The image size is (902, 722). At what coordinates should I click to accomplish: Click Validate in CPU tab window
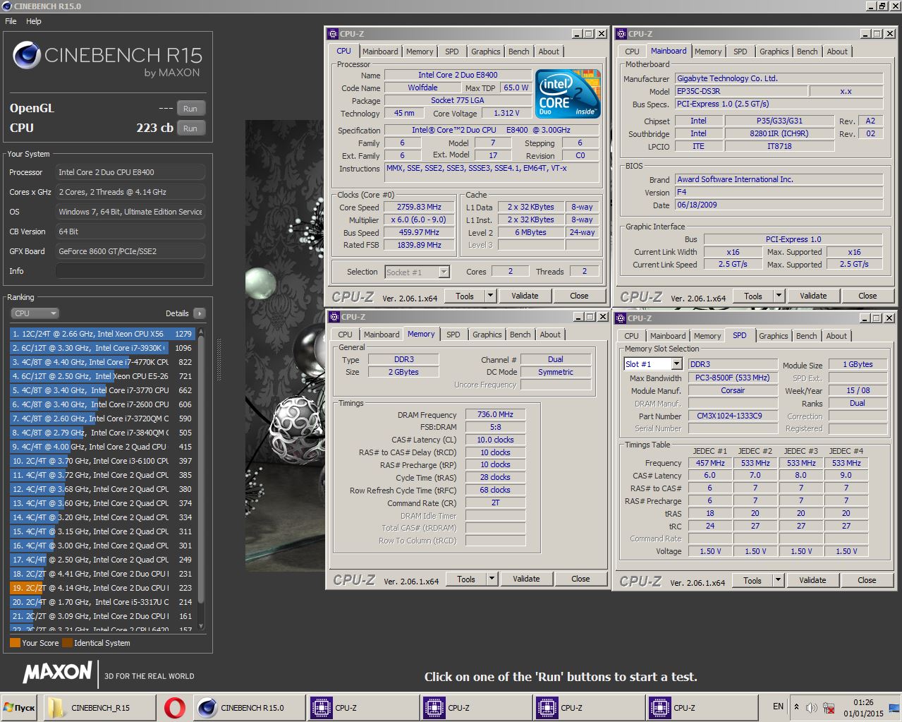[525, 296]
